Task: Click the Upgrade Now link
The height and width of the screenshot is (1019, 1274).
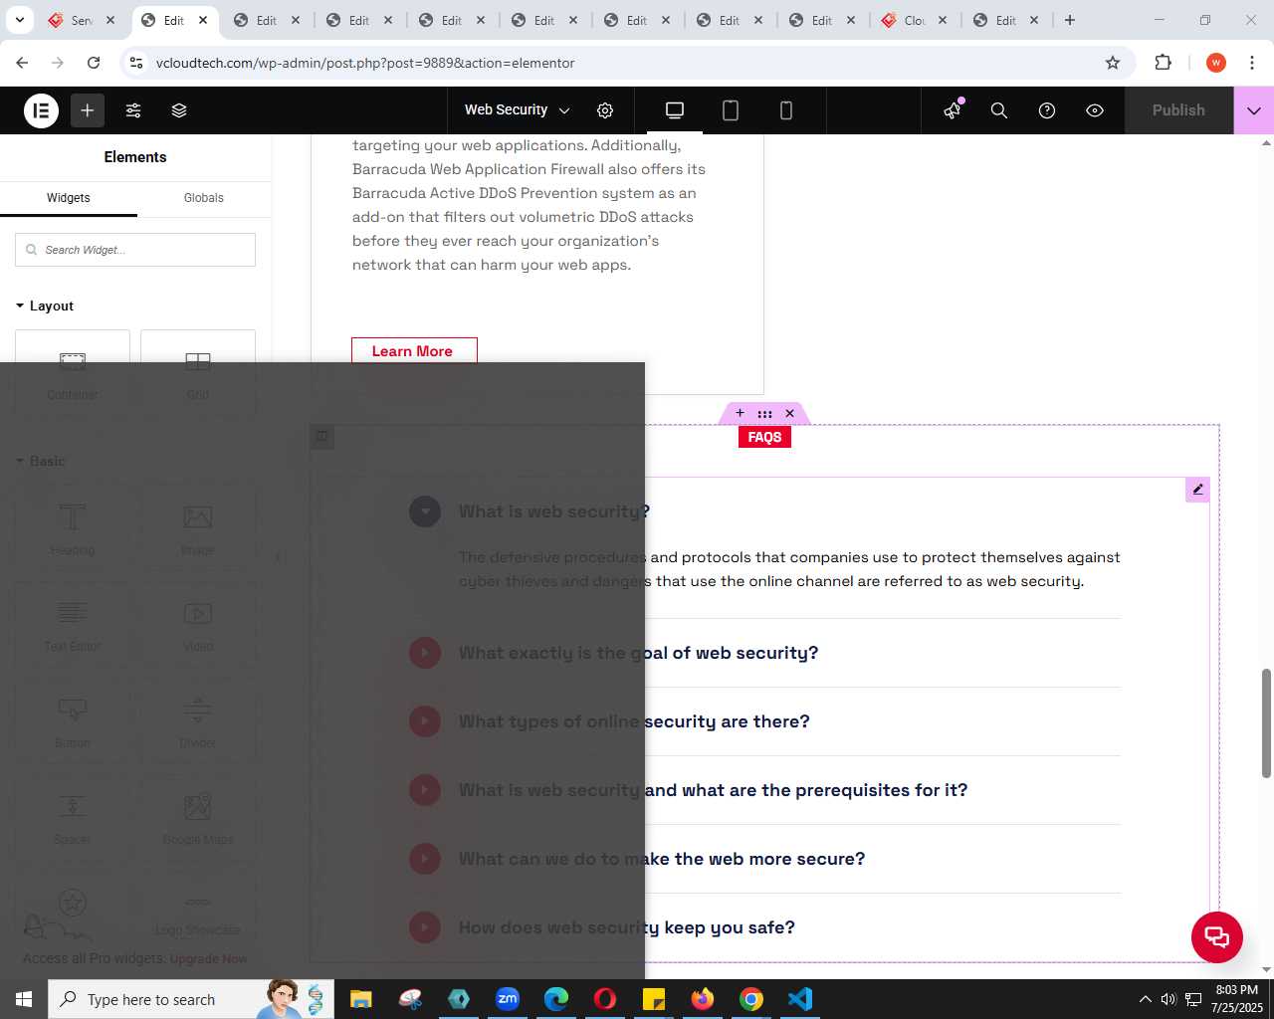Action: [208, 959]
